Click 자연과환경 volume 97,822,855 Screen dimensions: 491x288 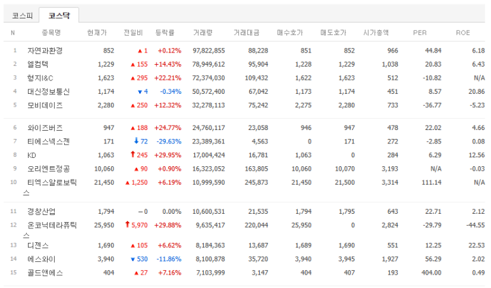(x=208, y=51)
